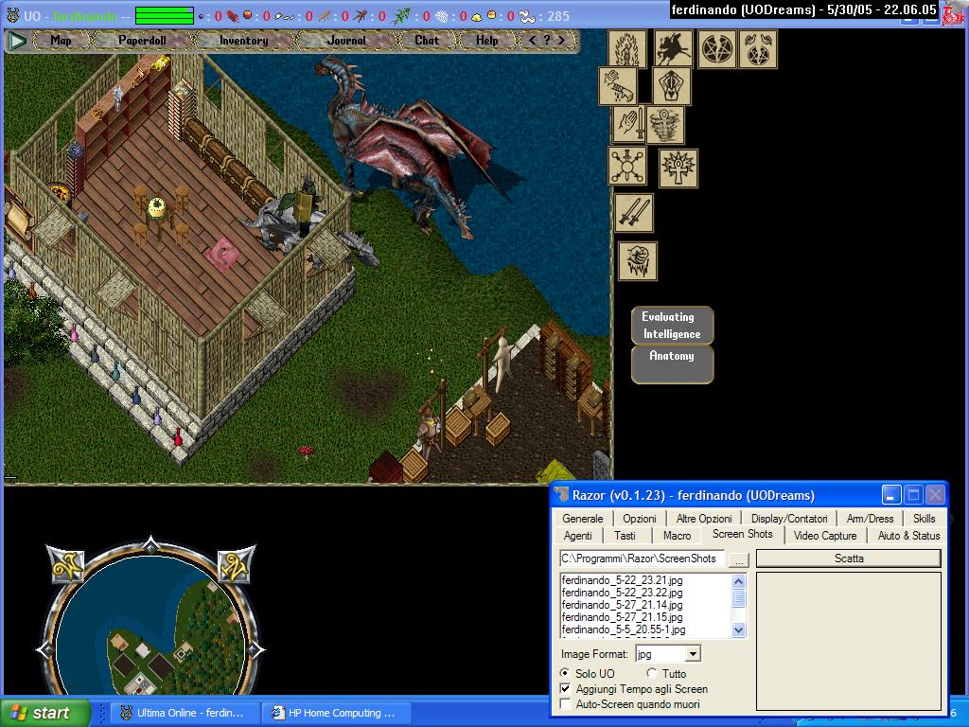Go to the Agenti tab

click(578, 536)
